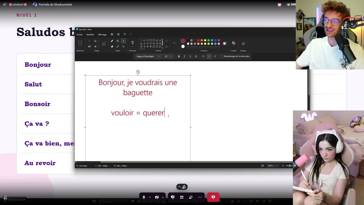Open the Fichier menu
364x205 pixels.
coord(80,34)
